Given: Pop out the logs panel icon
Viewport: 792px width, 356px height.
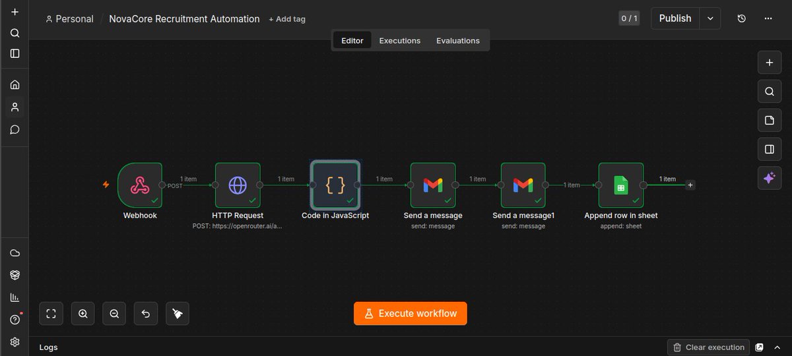Looking at the screenshot, I should coord(760,347).
